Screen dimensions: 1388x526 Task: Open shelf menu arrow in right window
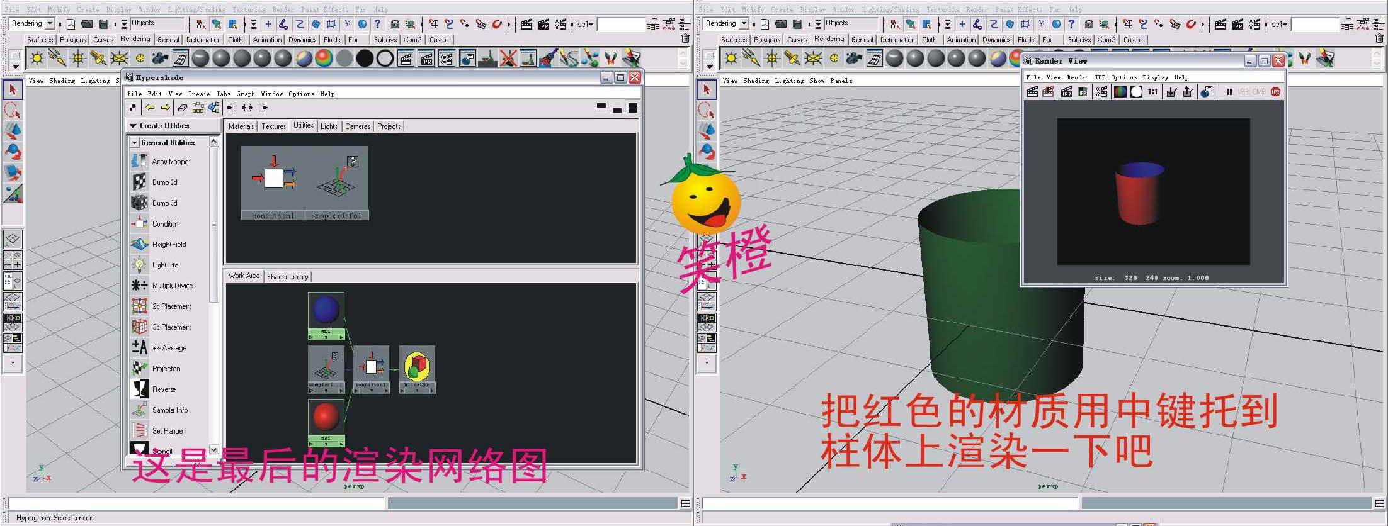709,65
